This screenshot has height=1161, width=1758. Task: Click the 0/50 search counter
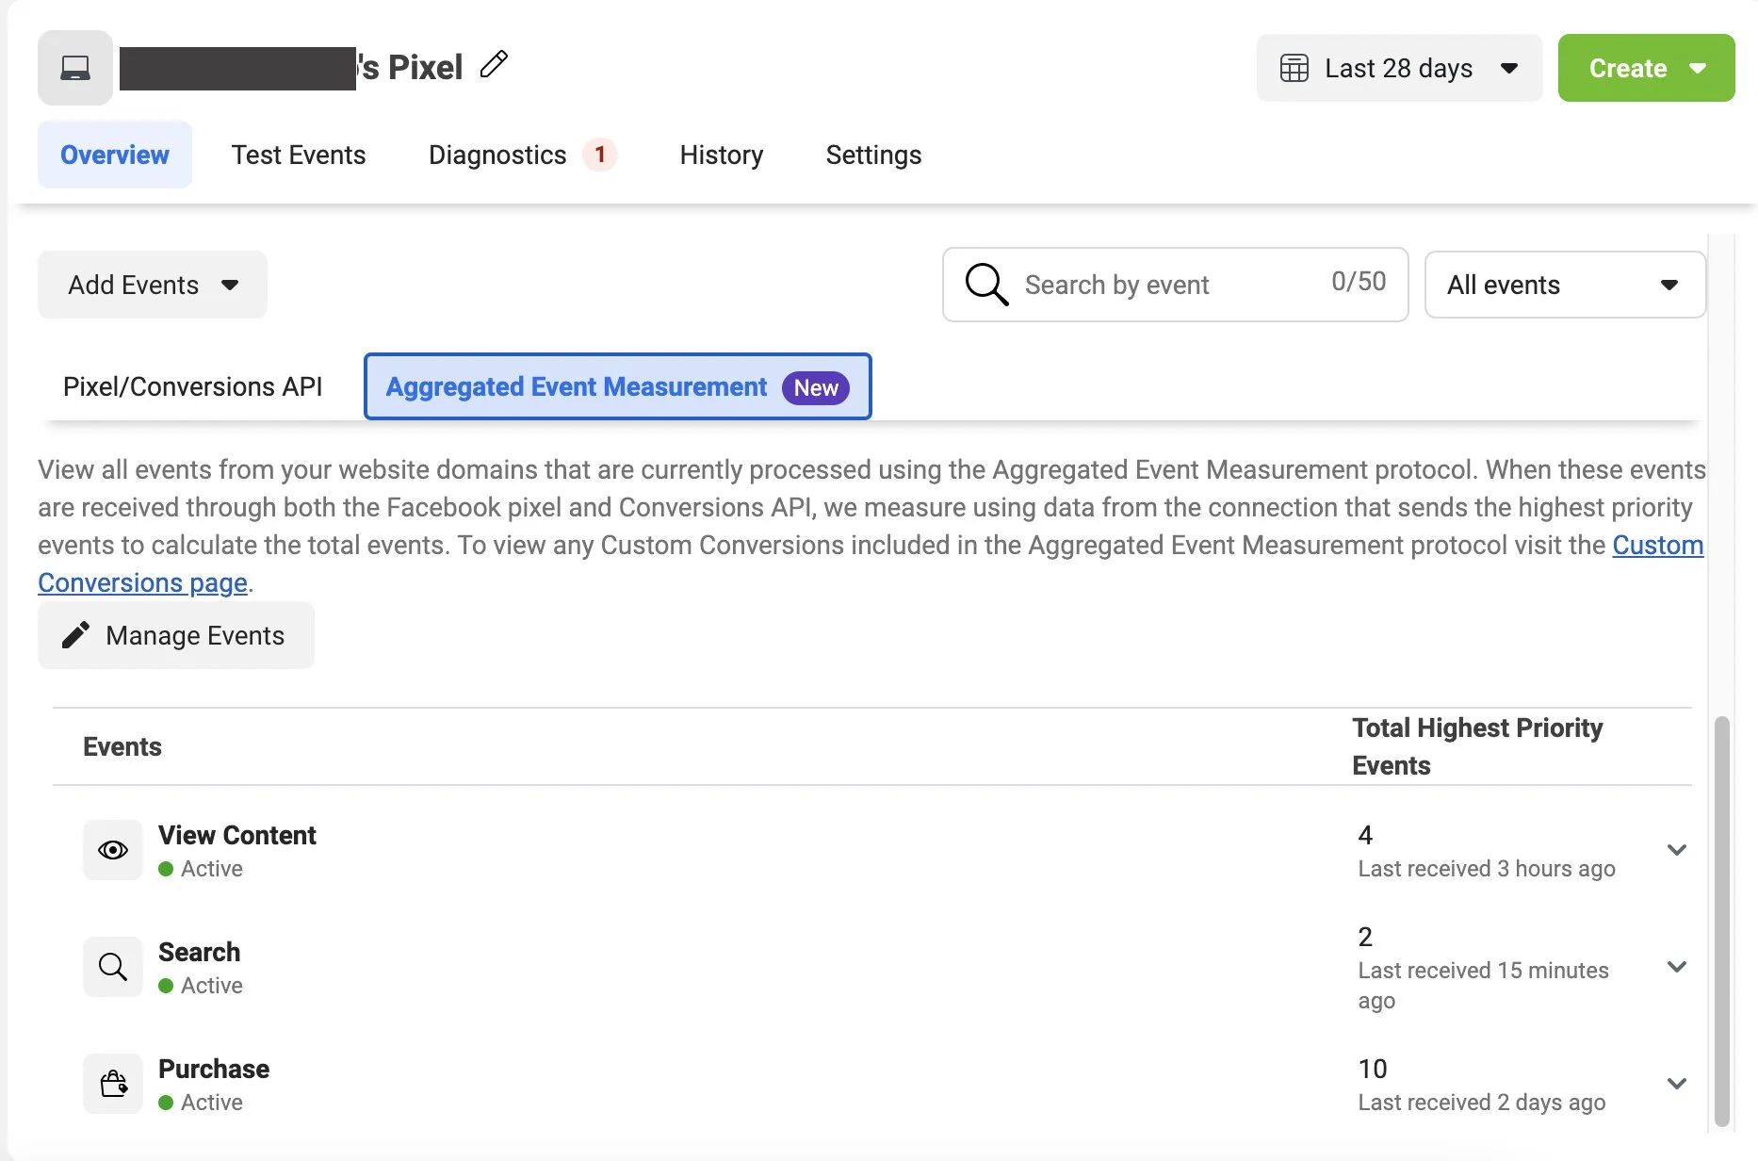pos(1359,281)
